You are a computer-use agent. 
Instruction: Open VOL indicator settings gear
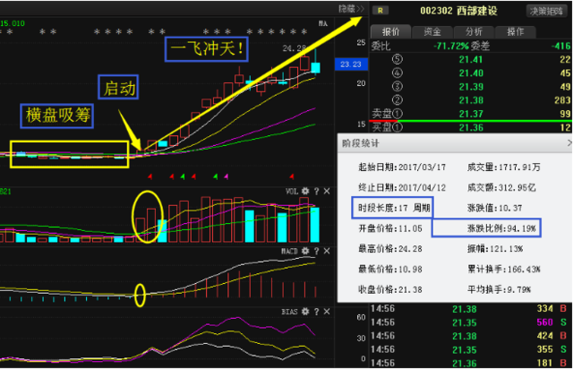(305, 191)
